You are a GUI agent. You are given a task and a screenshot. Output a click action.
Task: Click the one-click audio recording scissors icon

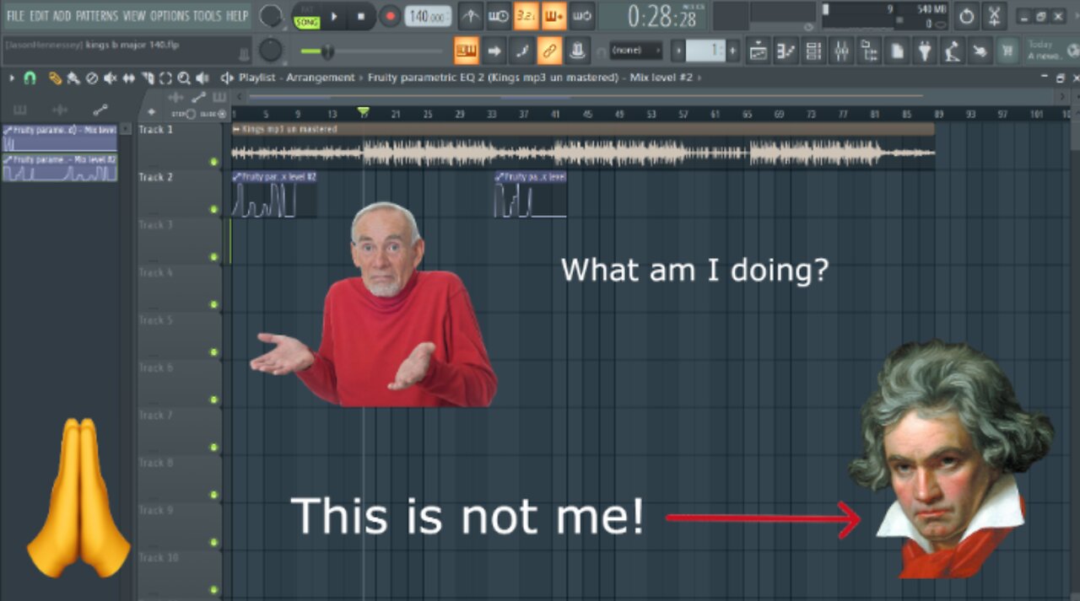pyautogui.click(x=995, y=16)
